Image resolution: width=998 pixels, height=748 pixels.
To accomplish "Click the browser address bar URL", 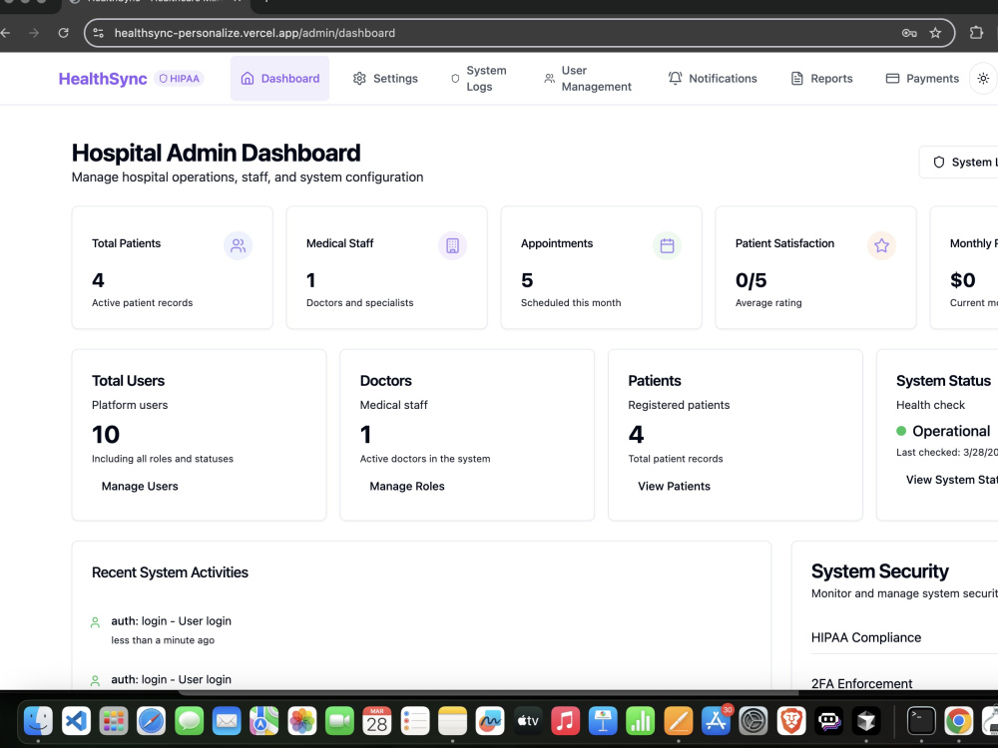I will click(254, 33).
